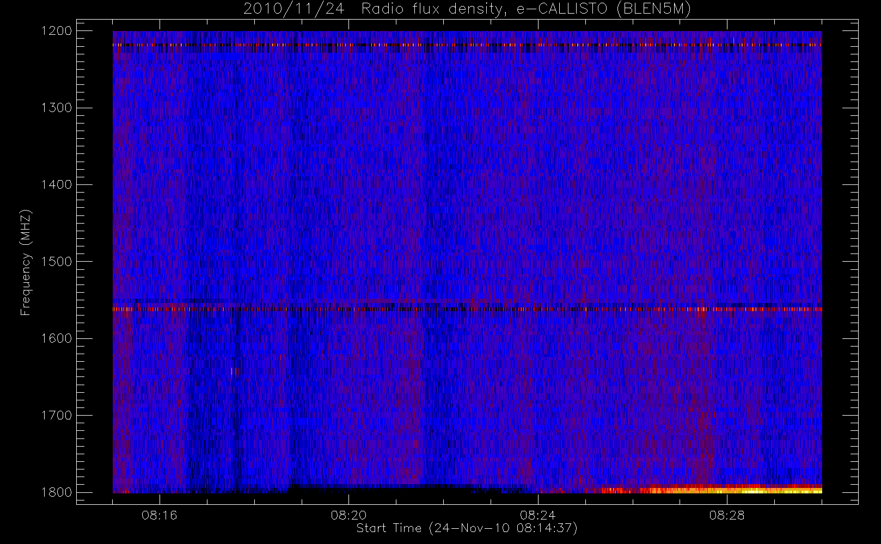Image resolution: width=881 pixels, height=544 pixels.
Task: Click the Start Time axis label
Action: 467,528
